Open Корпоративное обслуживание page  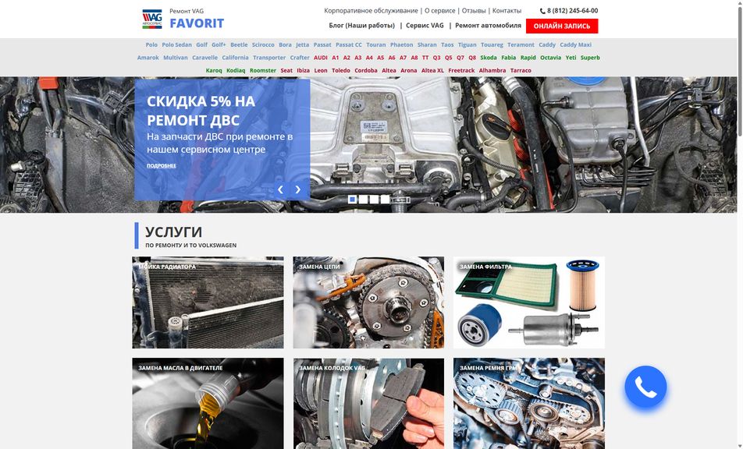click(x=371, y=10)
